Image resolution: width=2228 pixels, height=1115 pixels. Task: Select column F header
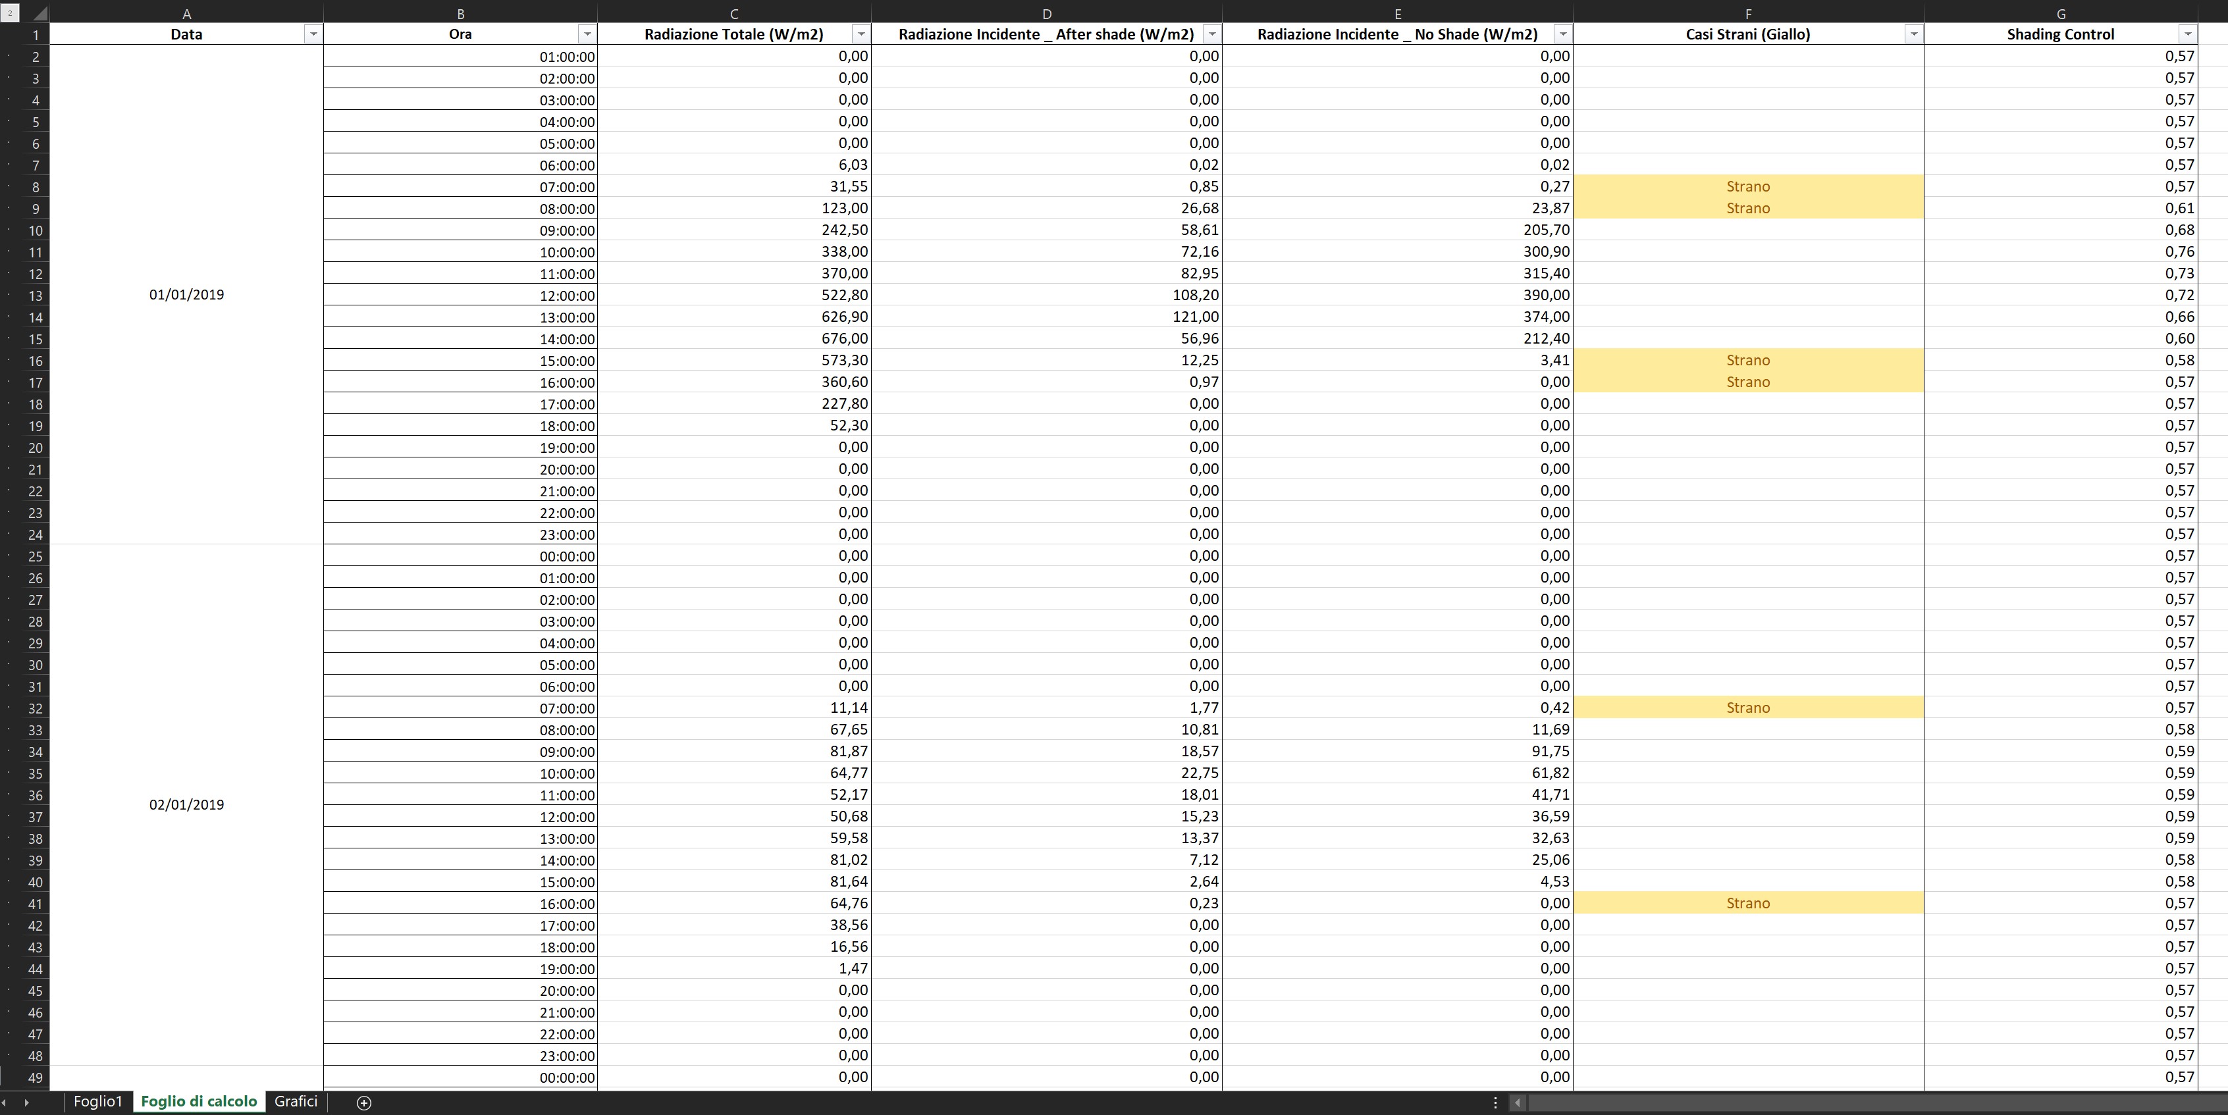coord(1748,13)
